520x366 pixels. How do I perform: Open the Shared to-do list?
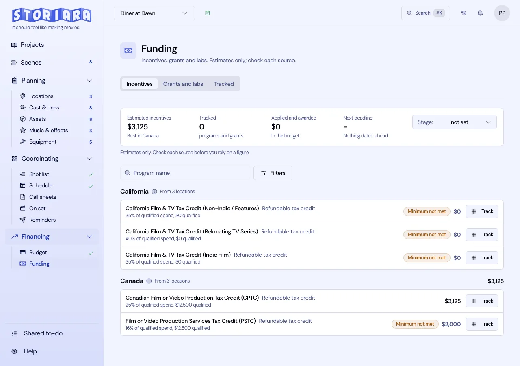pyautogui.click(x=52, y=333)
